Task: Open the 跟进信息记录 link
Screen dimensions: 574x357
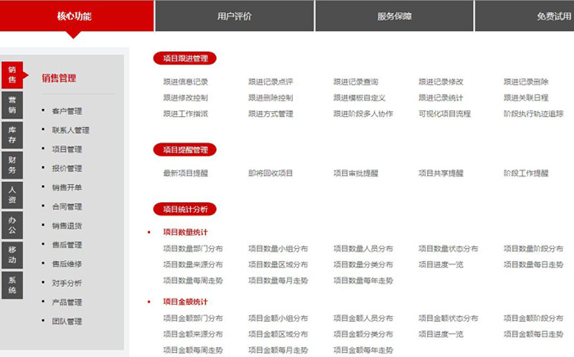Action: click(185, 82)
